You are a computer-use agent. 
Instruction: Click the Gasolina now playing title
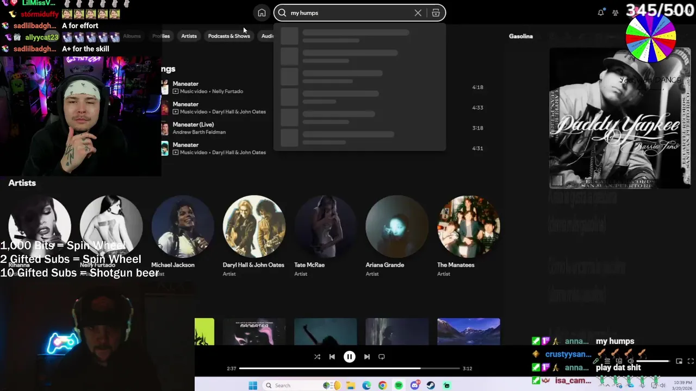[x=521, y=36]
